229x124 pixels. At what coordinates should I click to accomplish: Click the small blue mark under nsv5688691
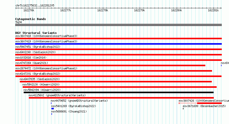coord(52,114)
